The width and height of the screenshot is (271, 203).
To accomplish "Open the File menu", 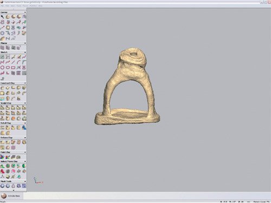I will (2, 6).
